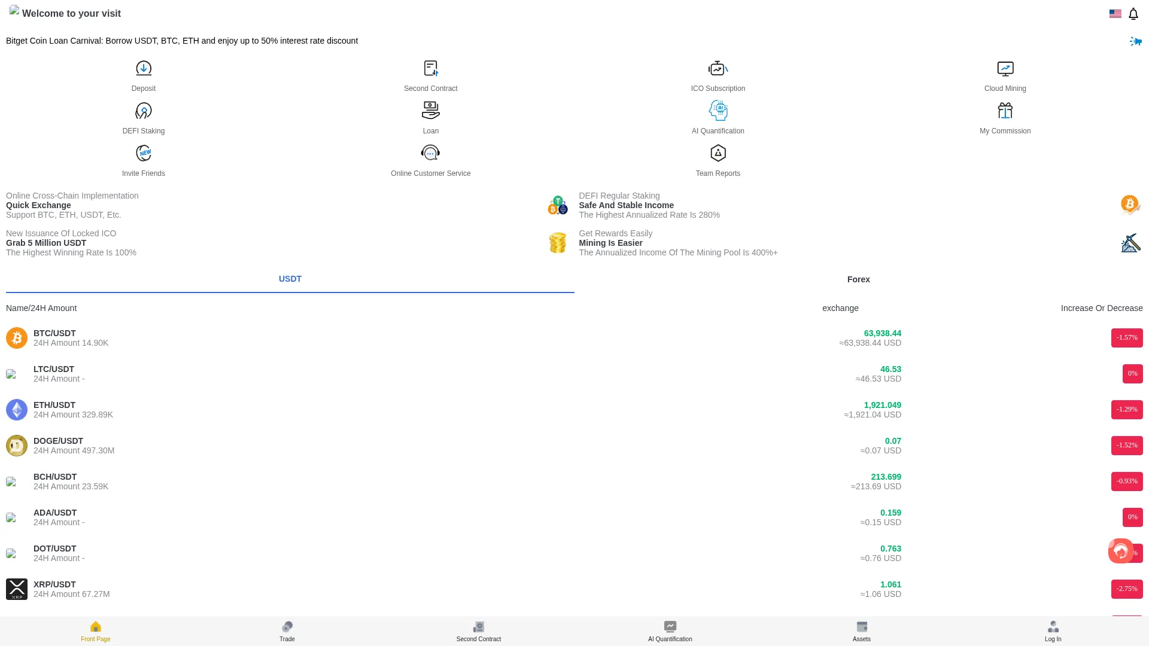Open Trade in bottom navigation

pyautogui.click(x=287, y=631)
